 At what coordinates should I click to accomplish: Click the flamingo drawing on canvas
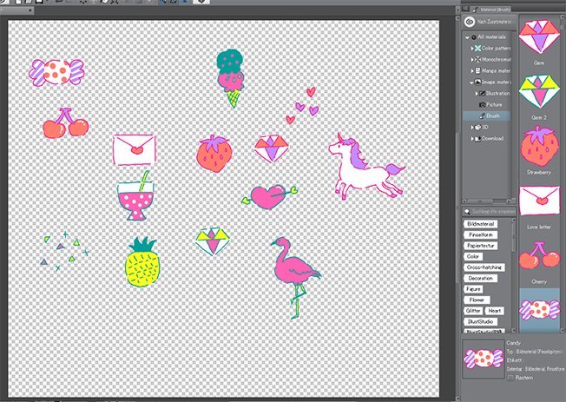295,277
